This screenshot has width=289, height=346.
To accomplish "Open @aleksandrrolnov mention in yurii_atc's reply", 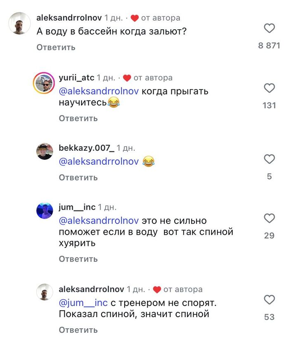I will [x=99, y=91].
